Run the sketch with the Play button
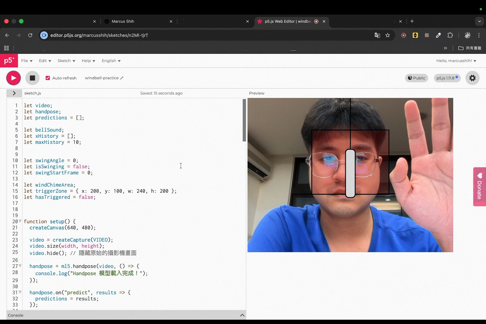The height and width of the screenshot is (324, 486). coord(13,78)
